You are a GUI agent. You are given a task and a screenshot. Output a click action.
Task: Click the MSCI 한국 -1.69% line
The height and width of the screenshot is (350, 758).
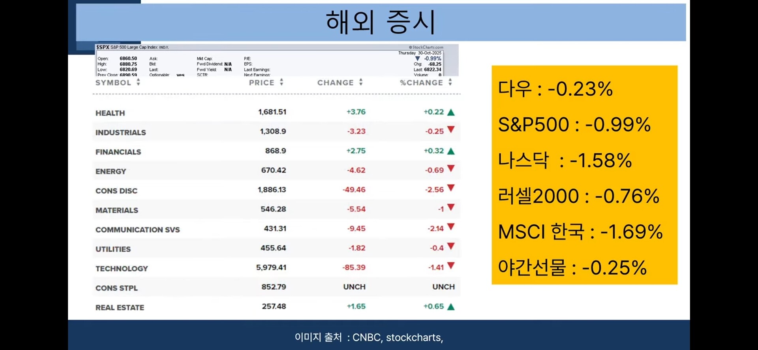click(580, 231)
